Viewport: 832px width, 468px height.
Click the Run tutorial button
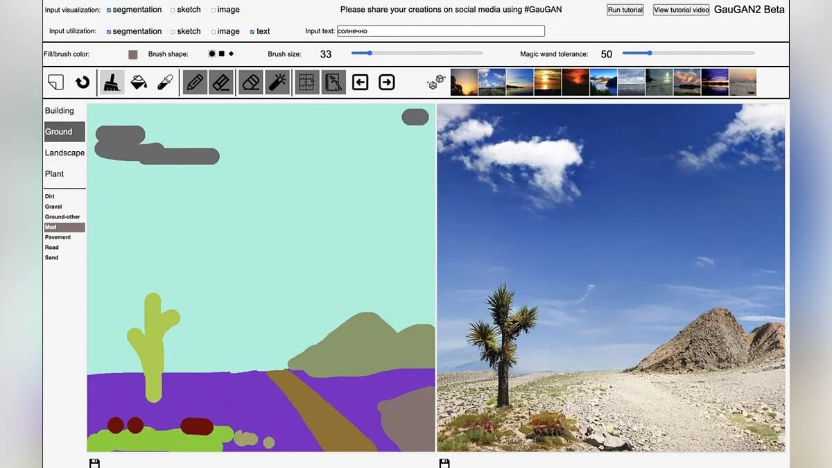625,10
